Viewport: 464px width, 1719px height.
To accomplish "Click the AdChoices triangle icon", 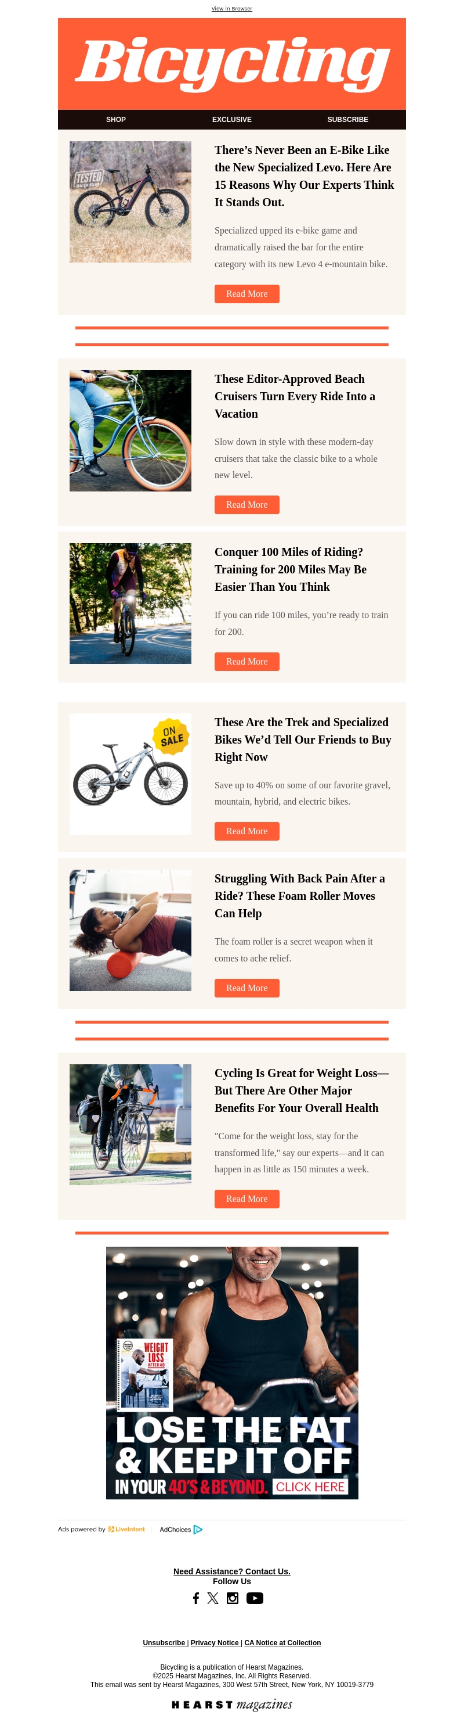I will [198, 1529].
